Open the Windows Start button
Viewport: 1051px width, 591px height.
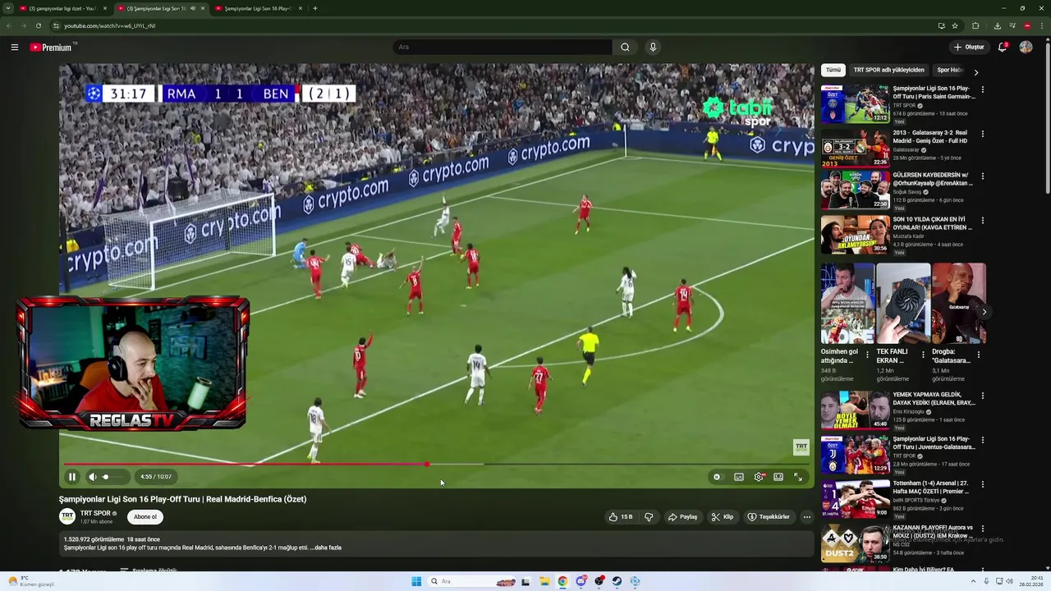[416, 581]
